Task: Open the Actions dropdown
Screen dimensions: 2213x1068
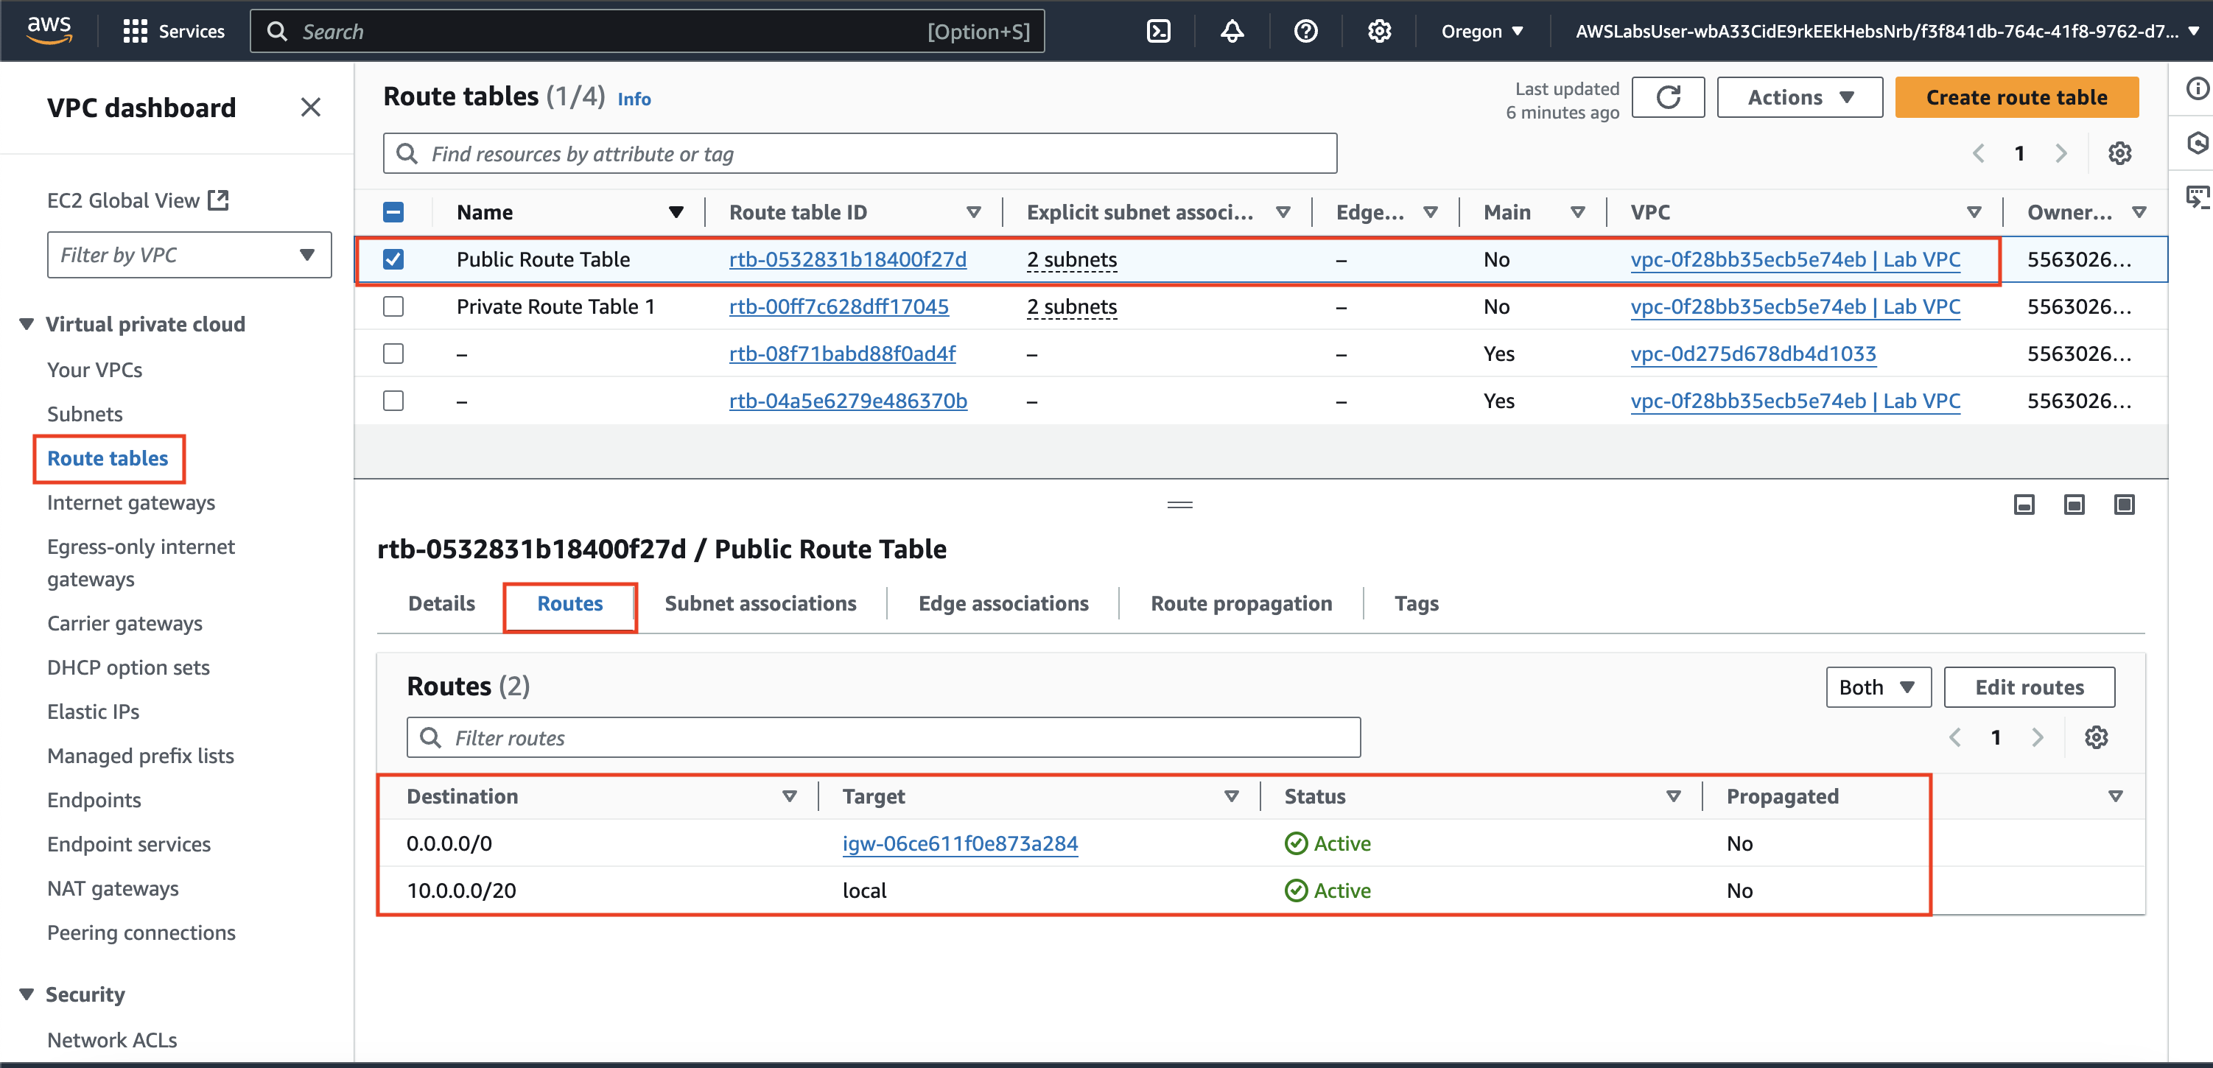Action: 1799,97
